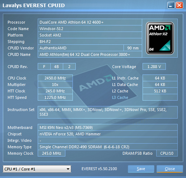Image resolution: width=186 pixels, height=178 pixels.
Task: Click the Instruction Set text box
Action: [108, 112]
